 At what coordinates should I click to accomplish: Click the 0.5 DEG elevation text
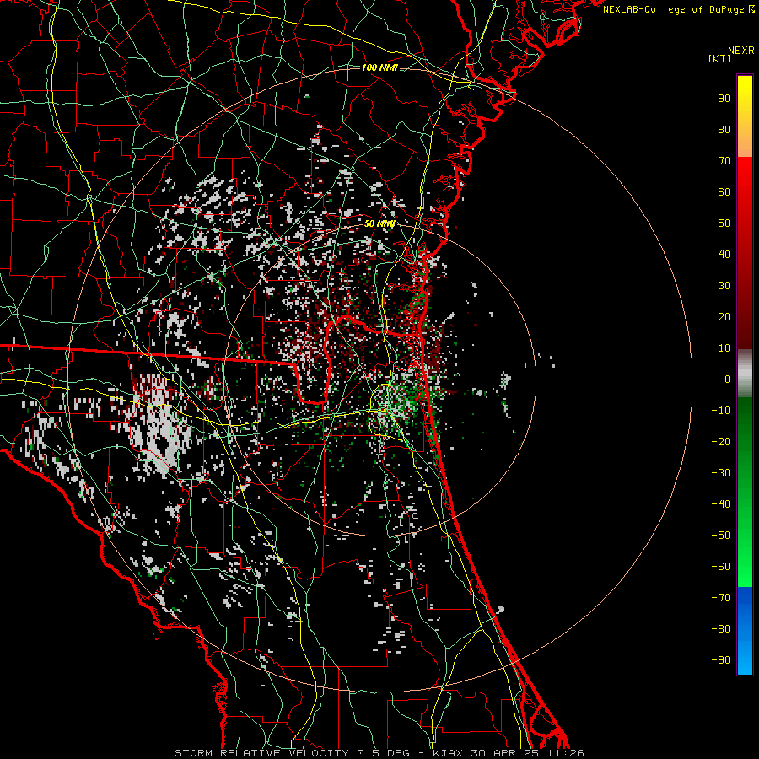tap(384, 753)
